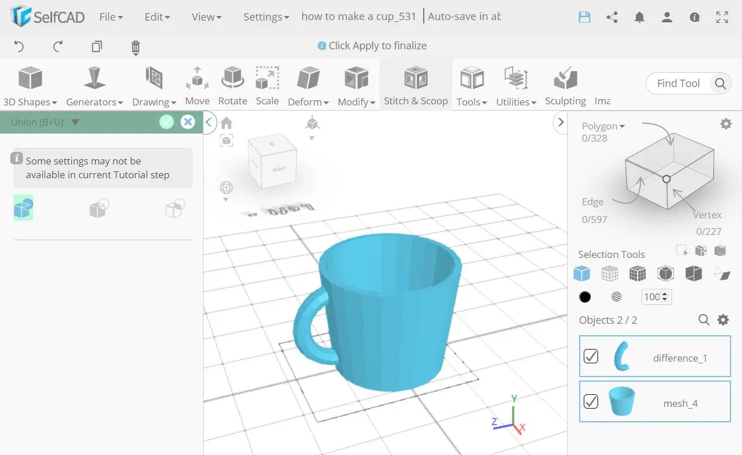Open the Drawing dropdown
Image resolution: width=742 pixels, height=455 pixels.
click(154, 86)
